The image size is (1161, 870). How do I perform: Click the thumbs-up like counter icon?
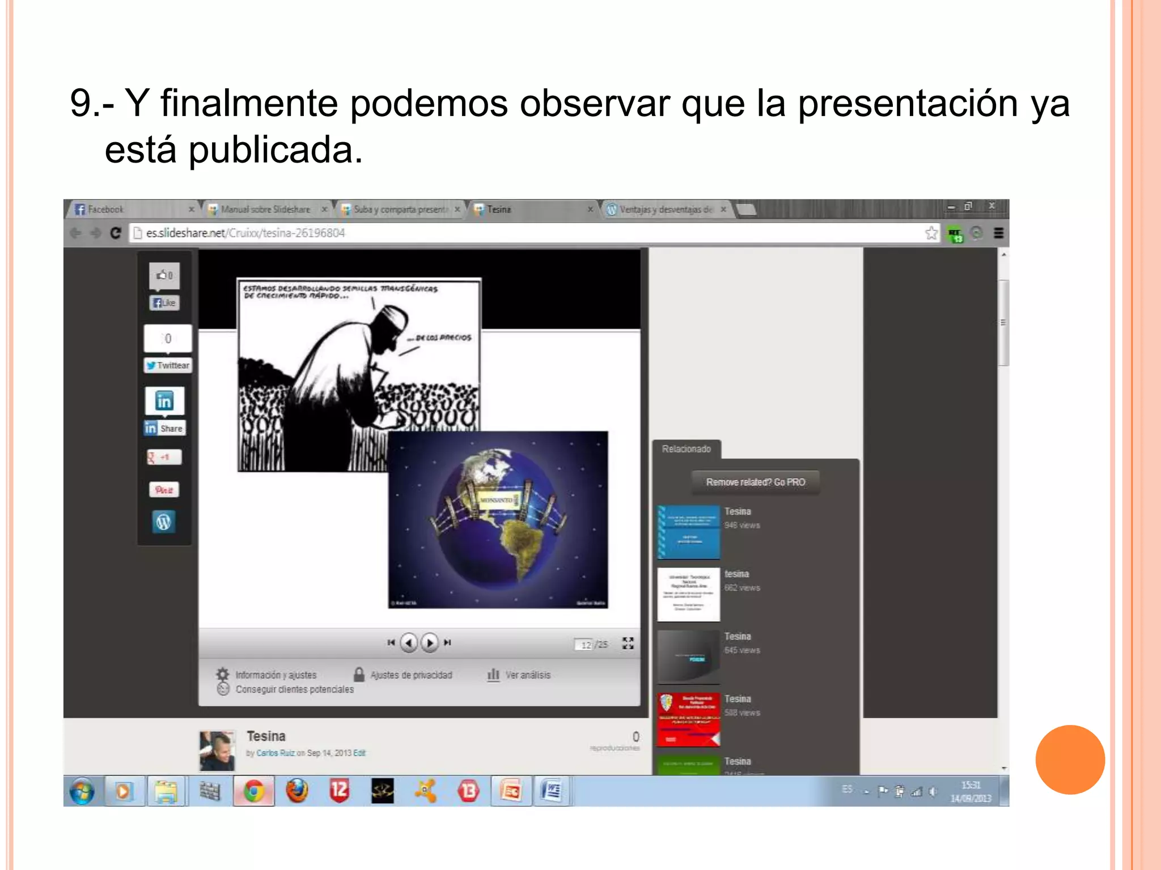tap(164, 275)
